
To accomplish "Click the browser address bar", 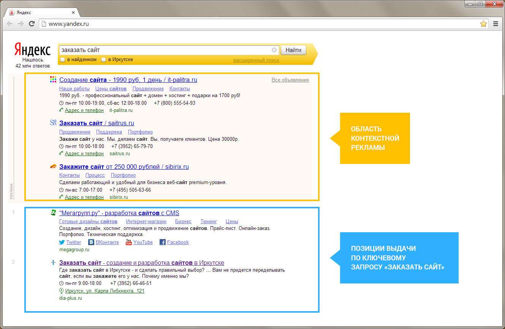I will pyautogui.click(x=264, y=24).
